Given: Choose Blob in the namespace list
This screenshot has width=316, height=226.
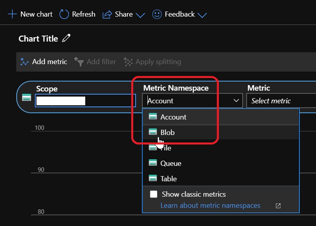Looking at the screenshot, I should coord(167,132).
